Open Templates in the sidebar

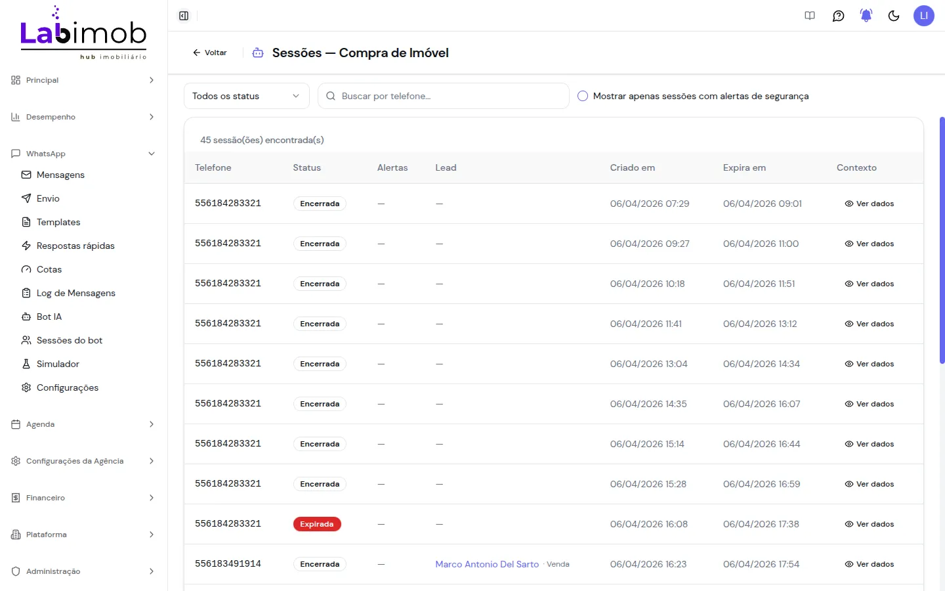pos(58,222)
